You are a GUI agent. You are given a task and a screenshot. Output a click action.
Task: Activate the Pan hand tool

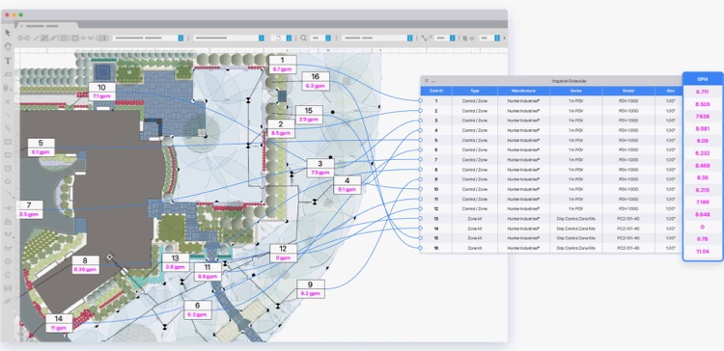point(8,46)
